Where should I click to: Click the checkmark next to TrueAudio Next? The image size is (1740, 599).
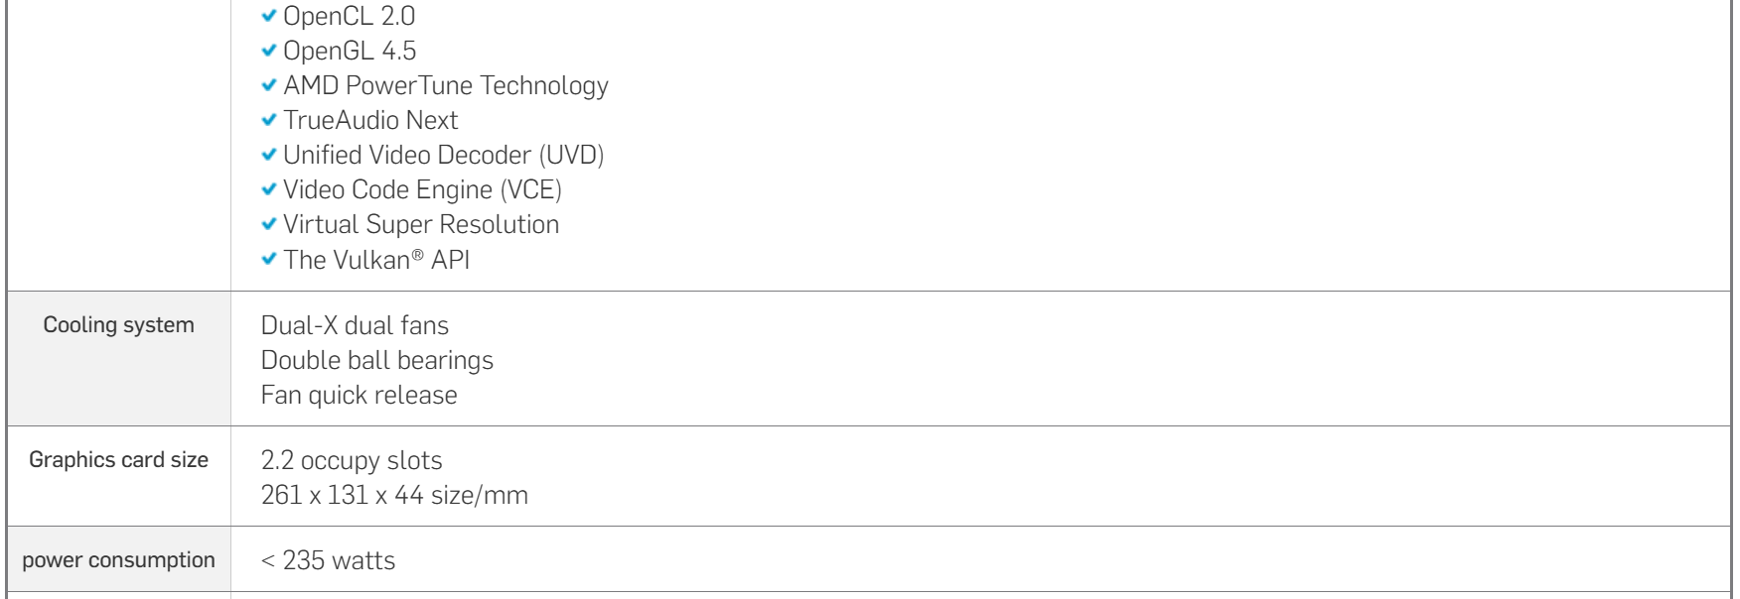tap(269, 120)
